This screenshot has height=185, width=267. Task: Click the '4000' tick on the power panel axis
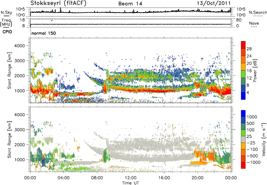pyautogui.click(x=20, y=46)
